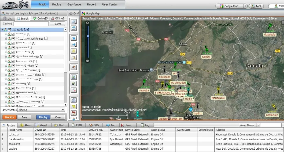Switch to the Online25 tab

point(40,18)
